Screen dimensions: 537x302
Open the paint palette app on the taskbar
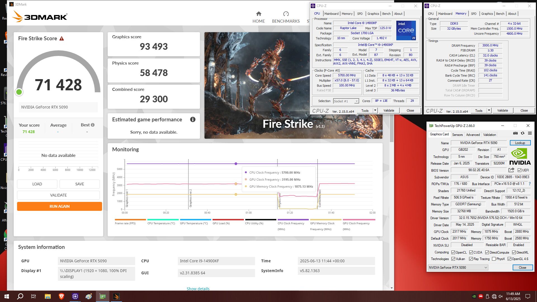(x=89, y=296)
